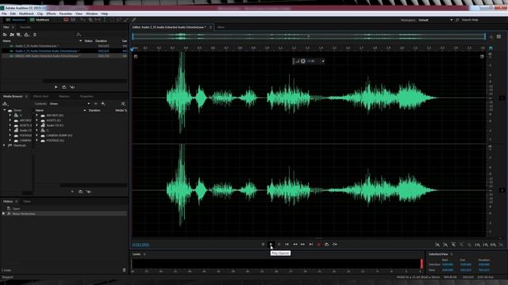The width and height of the screenshot is (508, 285).
Task: Click Add Shortcut plus in Media Browser
Action: coord(103,104)
